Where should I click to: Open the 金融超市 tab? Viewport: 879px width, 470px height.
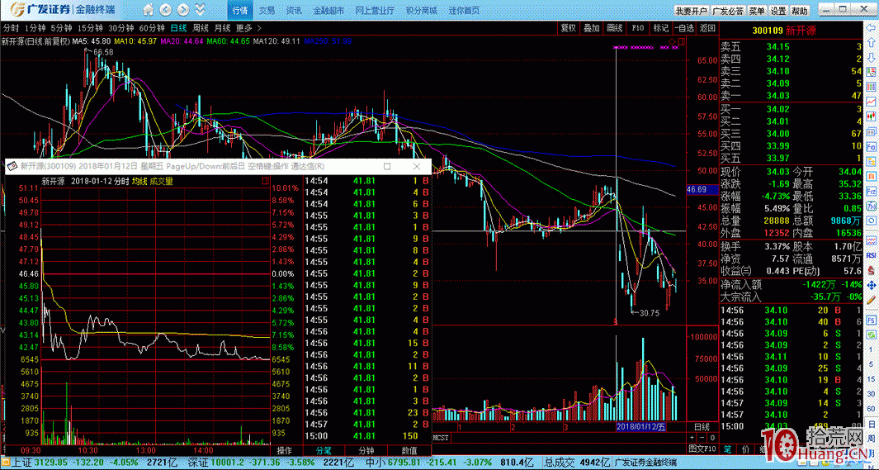328,10
